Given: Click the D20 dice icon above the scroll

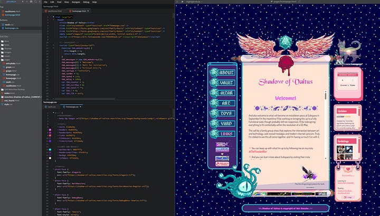Looking at the screenshot, I should (286, 42).
